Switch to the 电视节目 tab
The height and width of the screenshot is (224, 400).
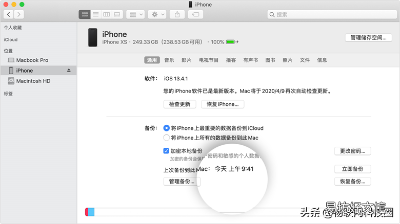coord(209,60)
